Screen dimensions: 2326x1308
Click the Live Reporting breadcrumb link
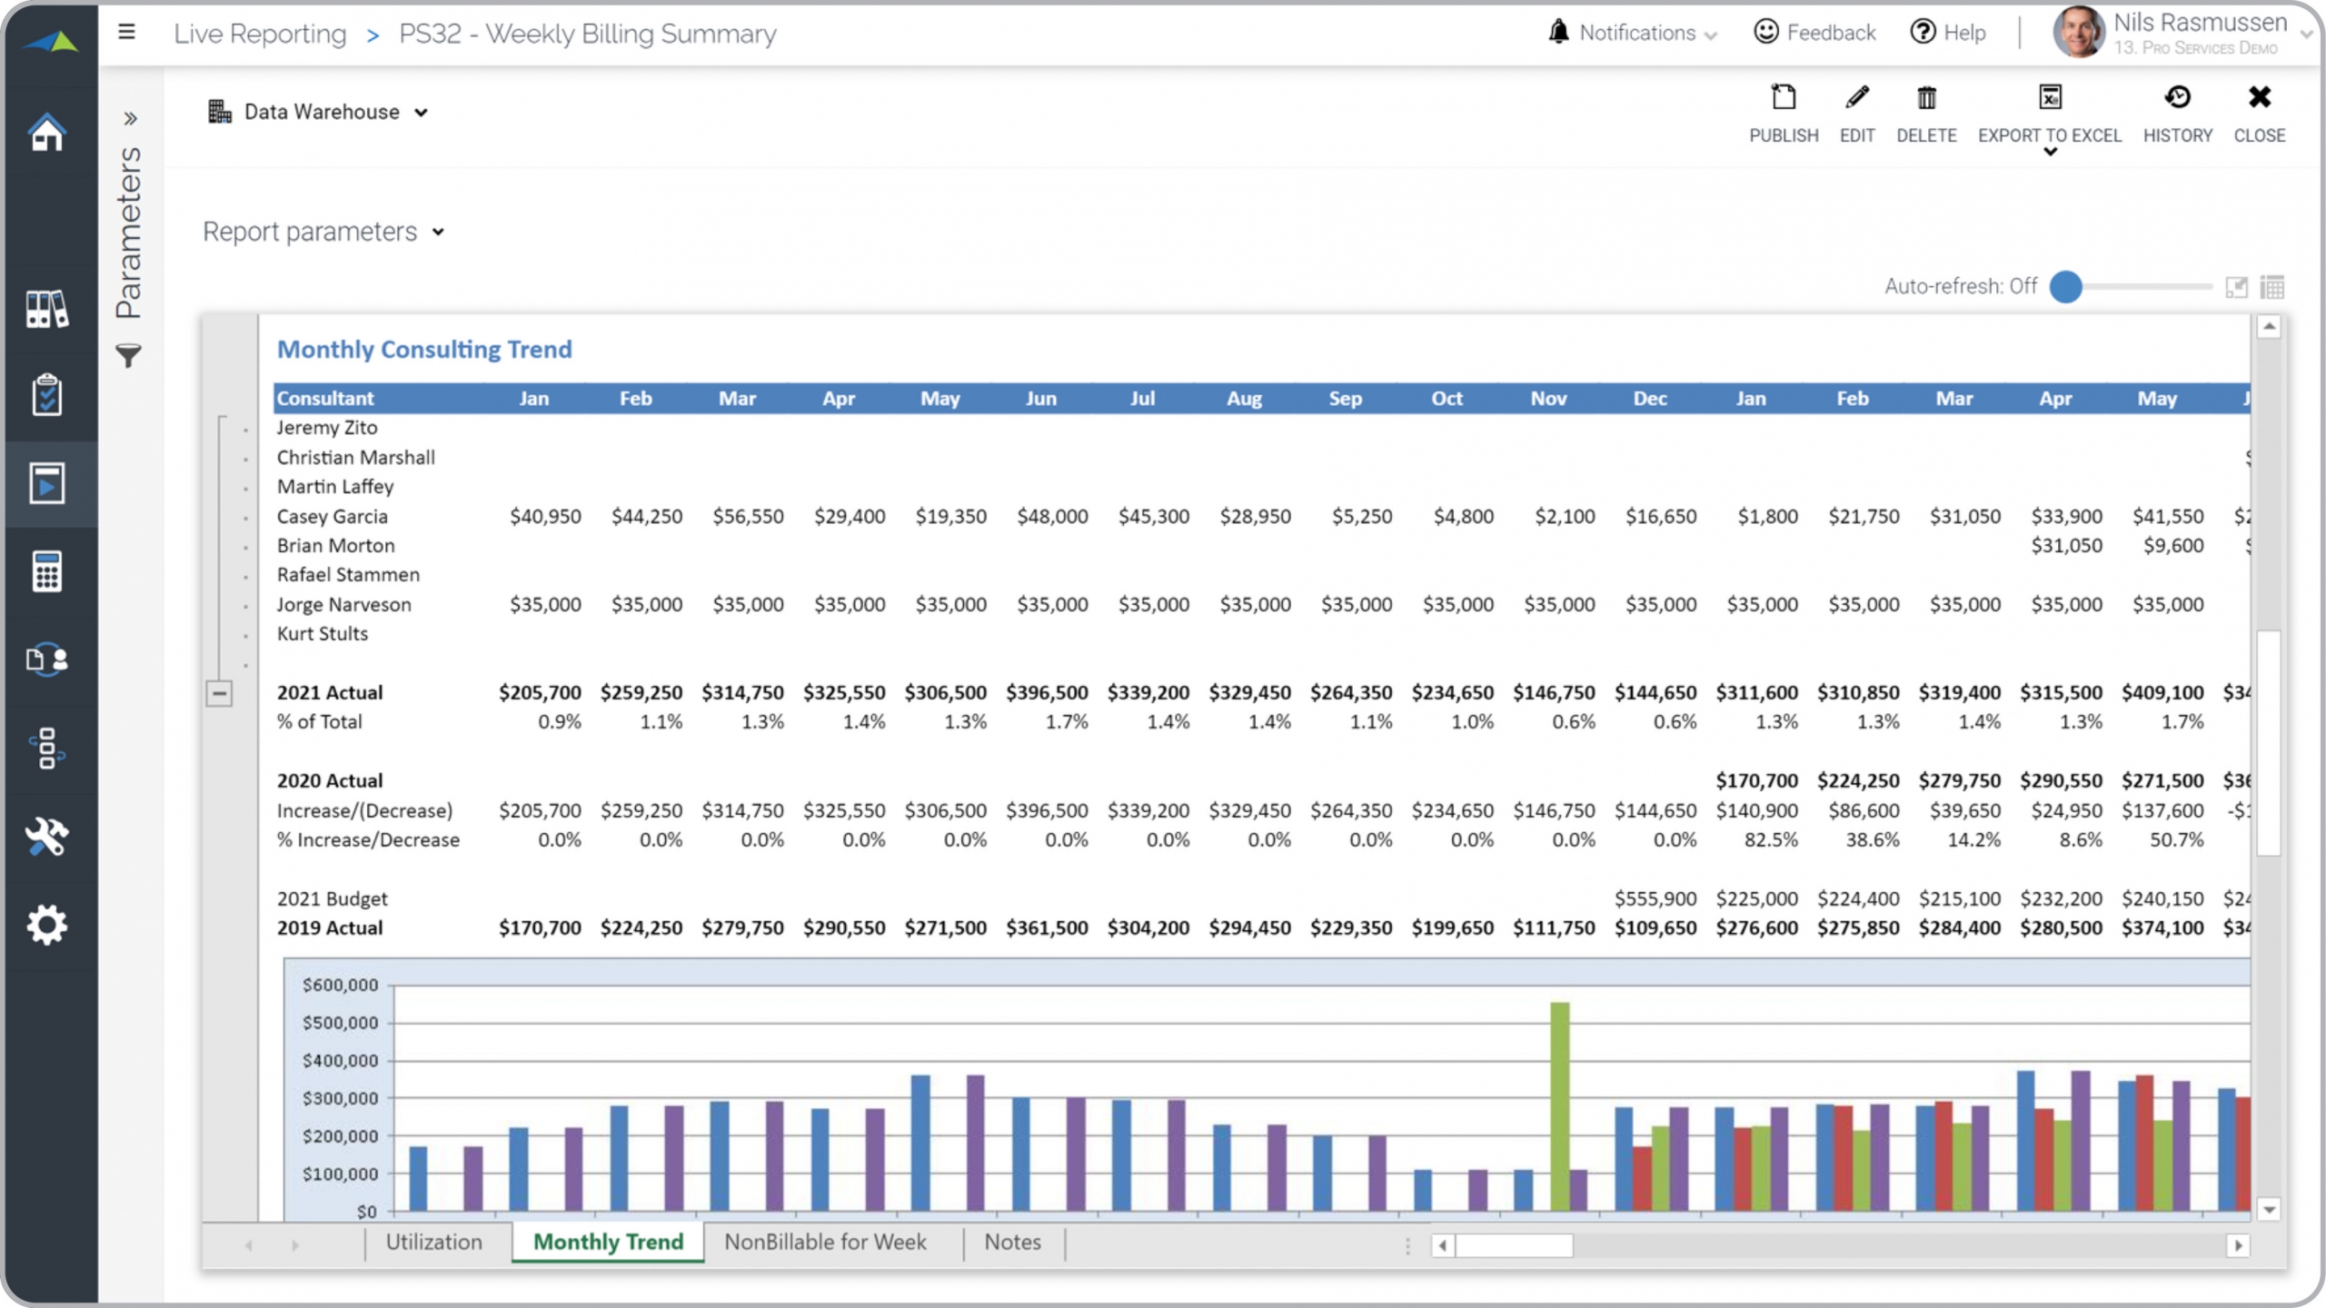point(260,34)
